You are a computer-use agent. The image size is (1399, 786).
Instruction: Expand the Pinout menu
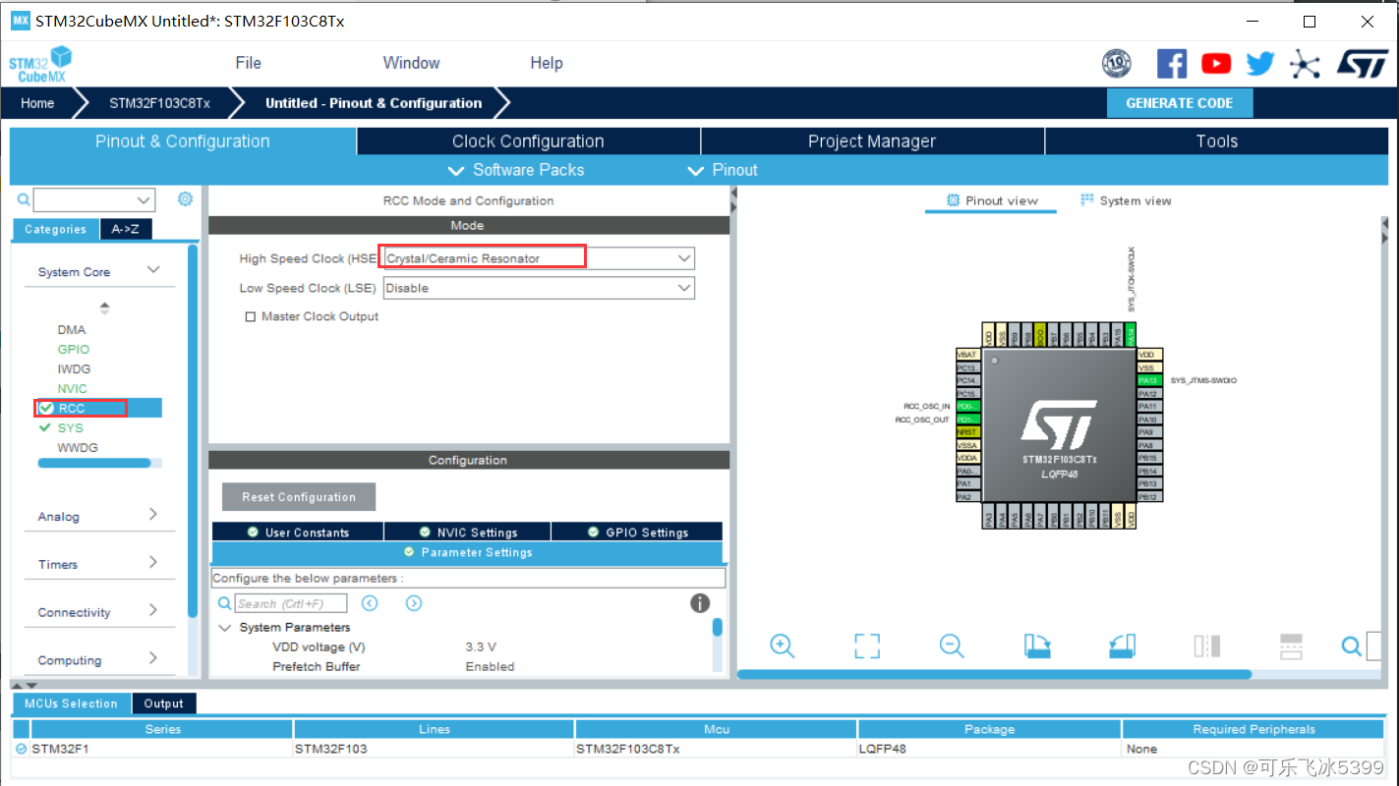723,170
